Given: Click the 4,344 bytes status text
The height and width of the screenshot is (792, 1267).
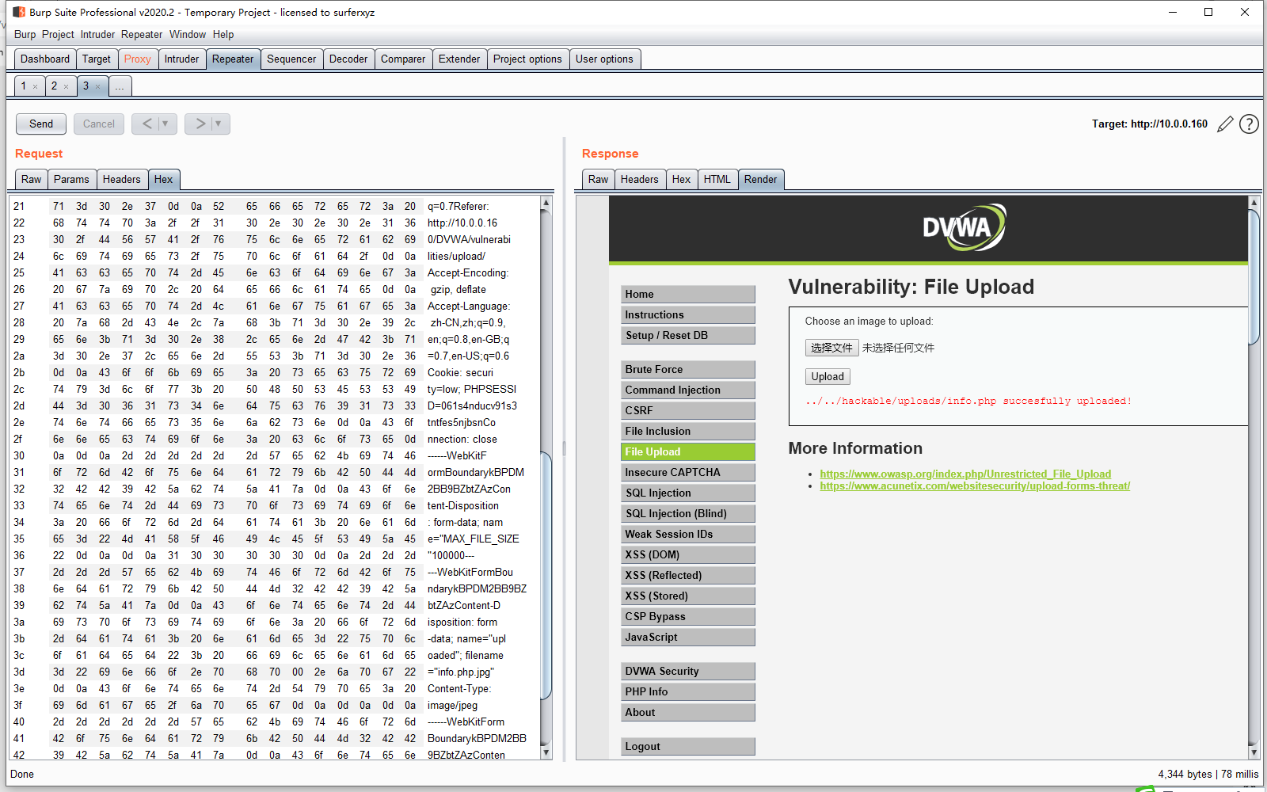Looking at the screenshot, I should tap(1185, 775).
